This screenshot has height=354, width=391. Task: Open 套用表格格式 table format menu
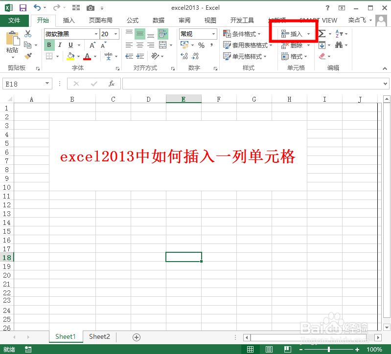247,45
